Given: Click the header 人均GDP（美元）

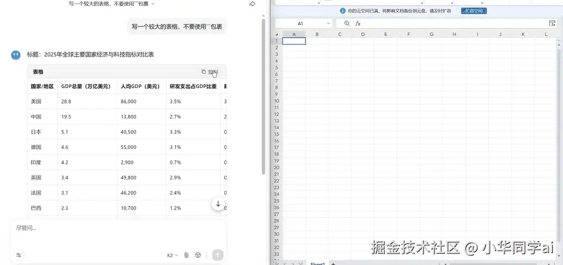Looking at the screenshot, I should coord(140,86).
